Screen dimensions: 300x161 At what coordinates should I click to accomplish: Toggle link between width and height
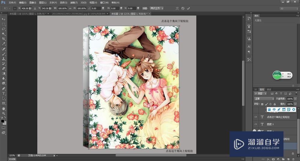click(70, 8)
